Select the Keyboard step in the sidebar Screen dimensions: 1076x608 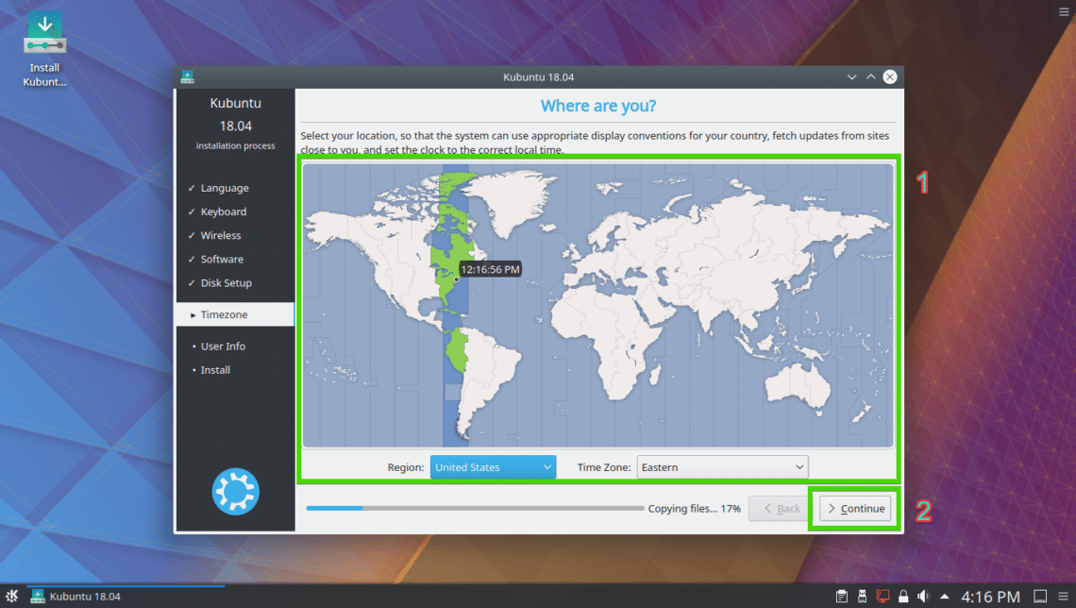[223, 212]
